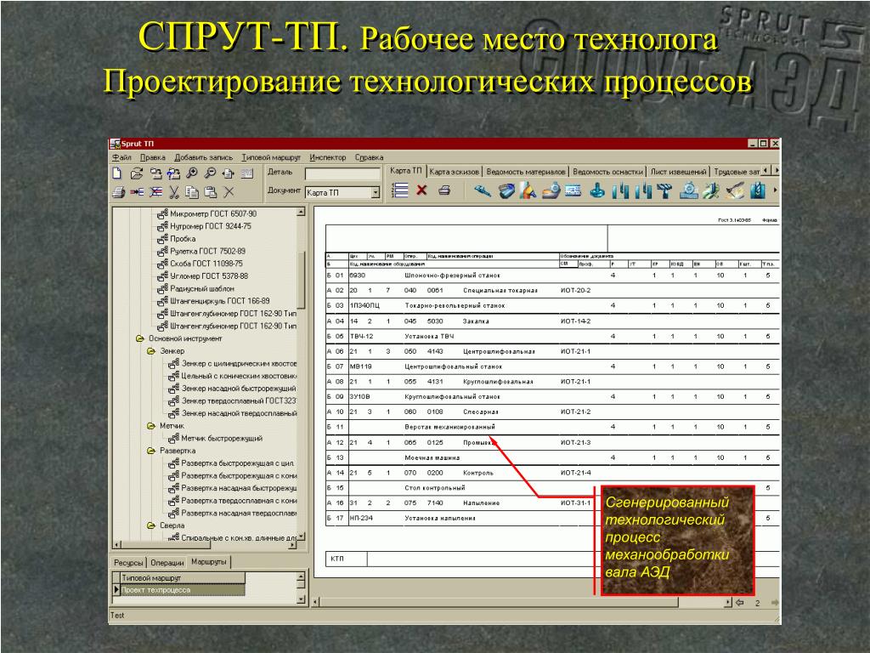Click the Open folder icon
Viewport: 870px width, 653px height.
[137, 173]
